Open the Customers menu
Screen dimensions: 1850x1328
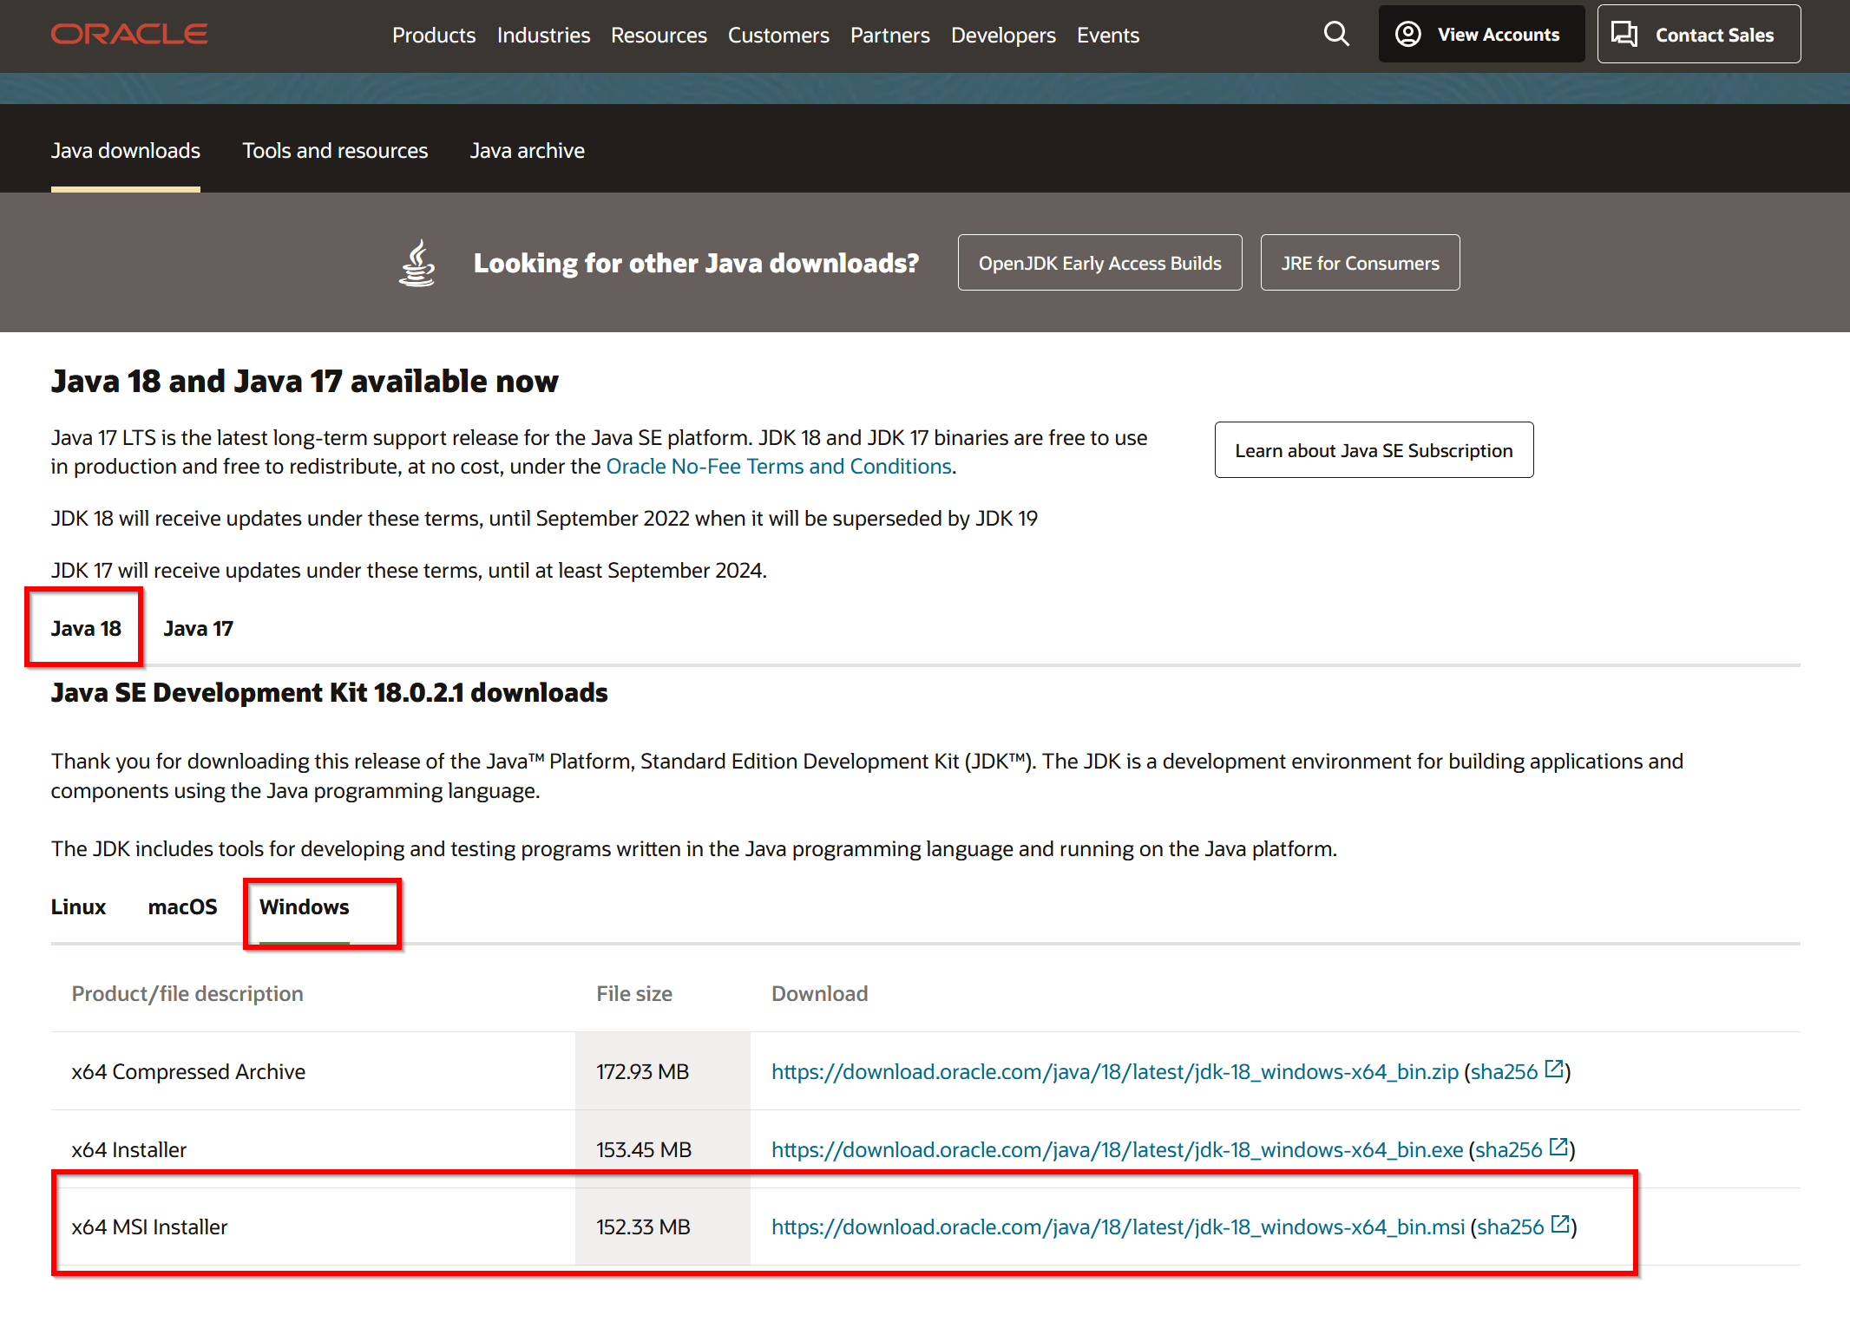778,35
